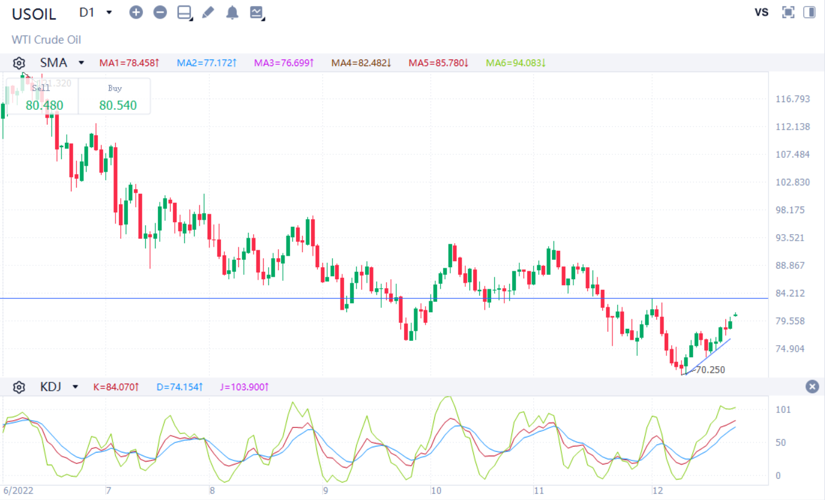The height and width of the screenshot is (500, 825).
Task: Open the price alert bell icon
Action: [x=232, y=11]
